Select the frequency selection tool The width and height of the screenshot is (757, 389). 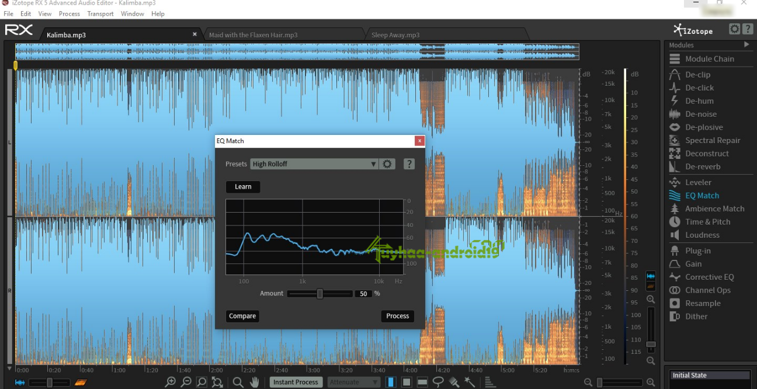tap(422, 382)
